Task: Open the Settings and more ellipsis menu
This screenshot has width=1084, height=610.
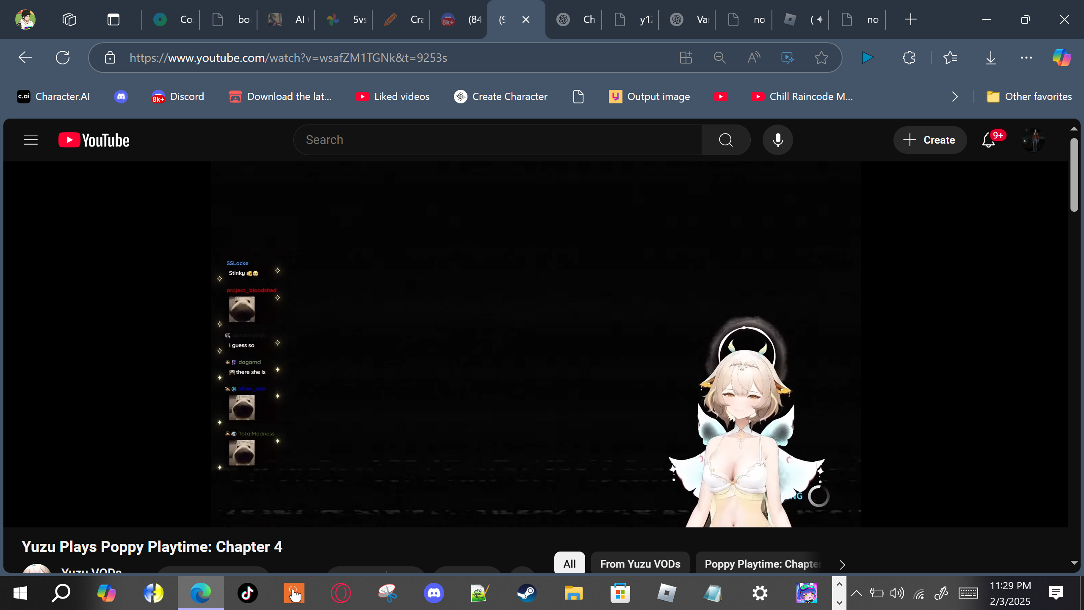Action: click(x=1026, y=58)
